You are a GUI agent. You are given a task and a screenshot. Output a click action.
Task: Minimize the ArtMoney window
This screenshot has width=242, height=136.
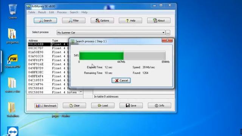[155, 5]
